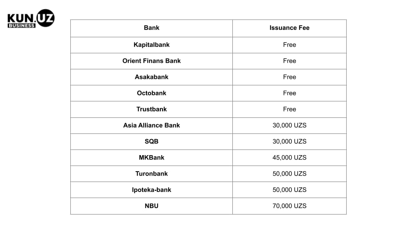This screenshot has width=417, height=234.
Task: Click the Bank column header
Action: [152, 28]
